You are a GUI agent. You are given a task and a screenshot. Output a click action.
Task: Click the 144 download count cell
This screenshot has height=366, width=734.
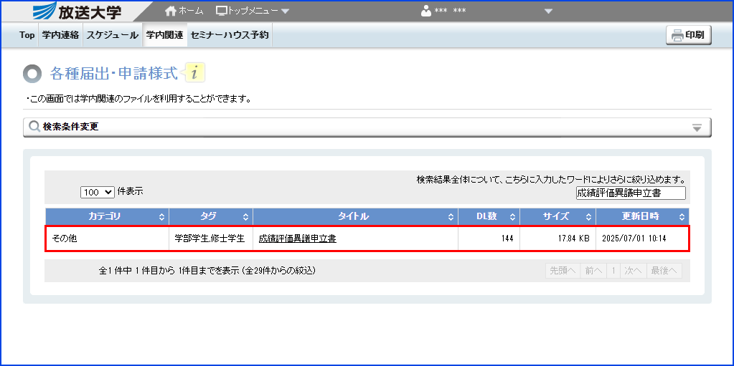coord(489,239)
